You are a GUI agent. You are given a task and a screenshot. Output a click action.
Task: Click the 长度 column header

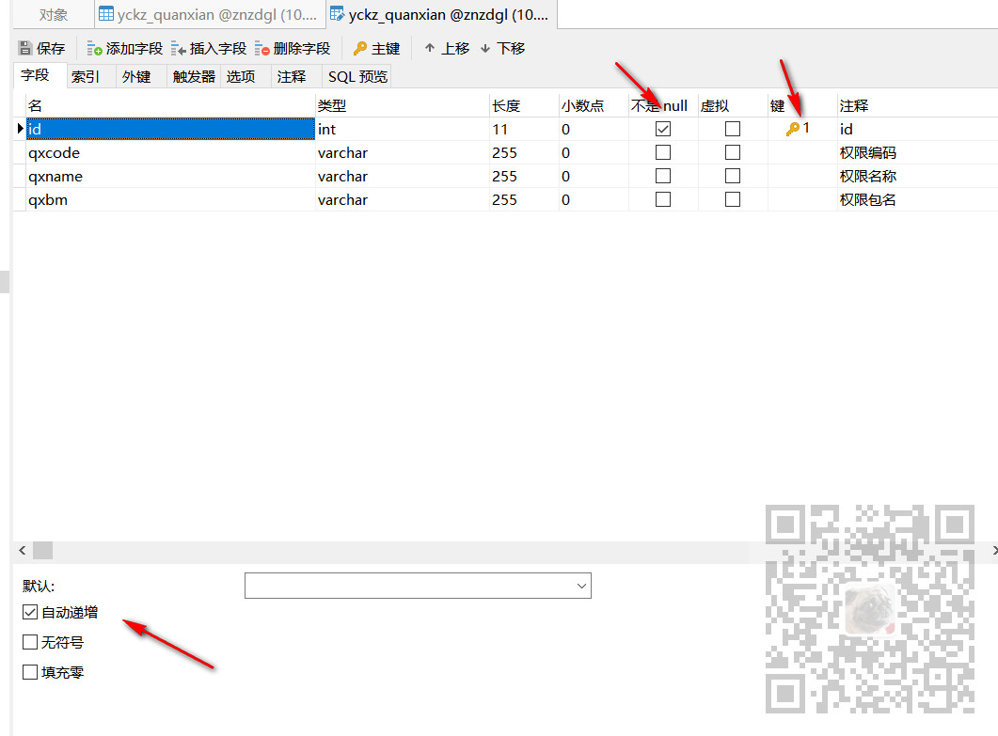click(x=524, y=105)
